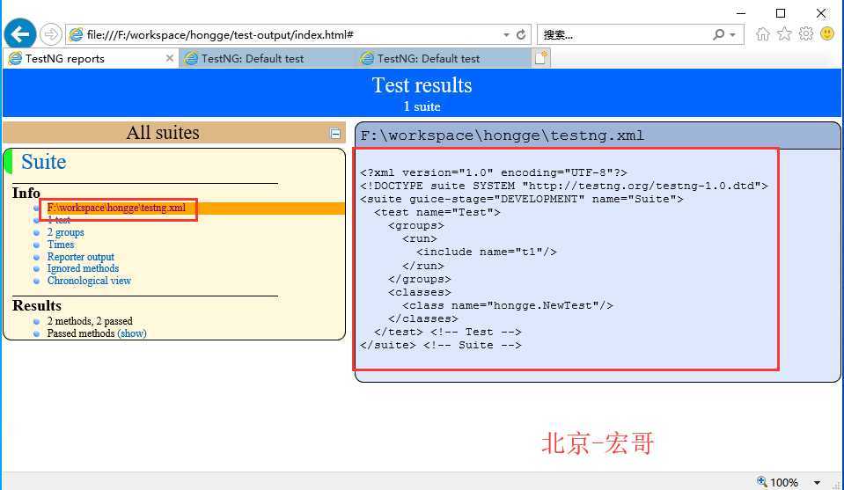The image size is (844, 490).
Task: Click the browser Forward arrow button
Action: [x=50, y=34]
